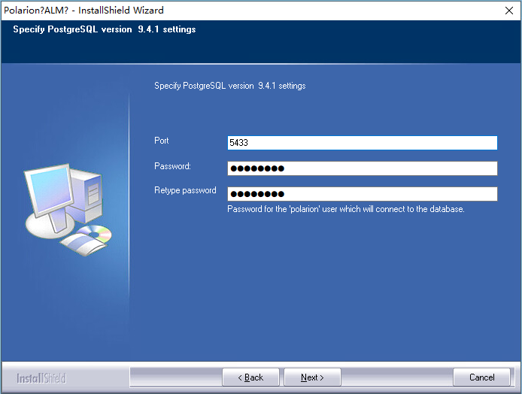This screenshot has width=522, height=394.
Task: Click the window title 'Polarion?ALM? - InstallShield Wizard'
Action: point(83,11)
